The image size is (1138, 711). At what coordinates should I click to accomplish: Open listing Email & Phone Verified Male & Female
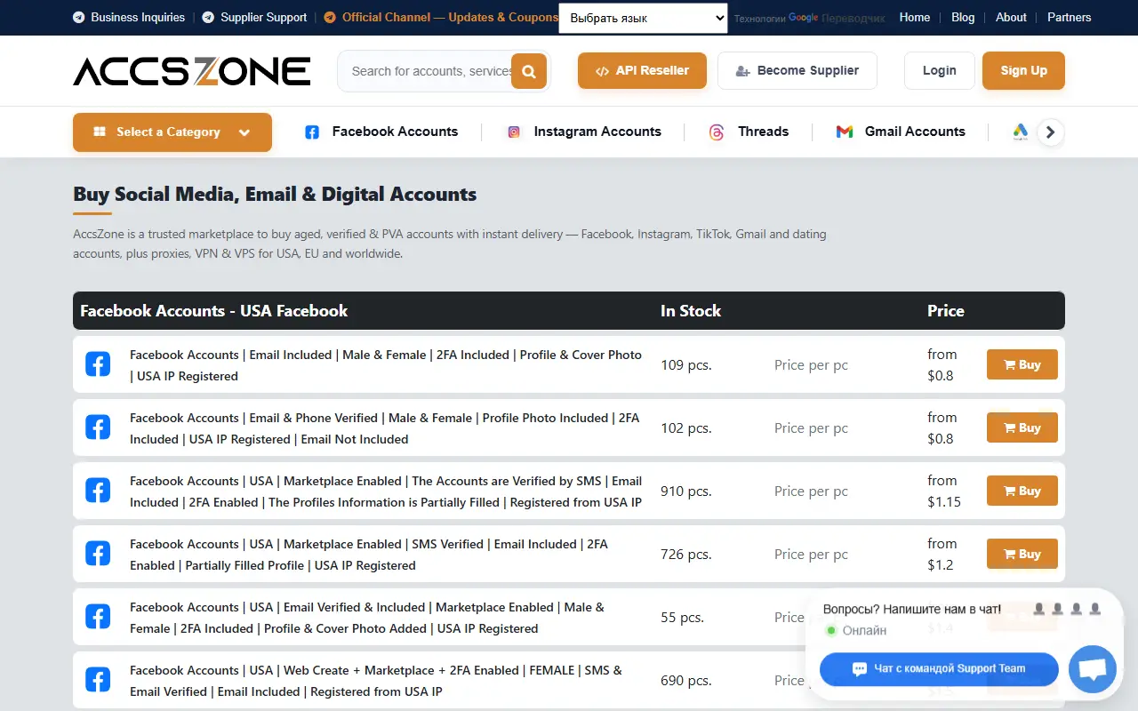click(x=384, y=428)
